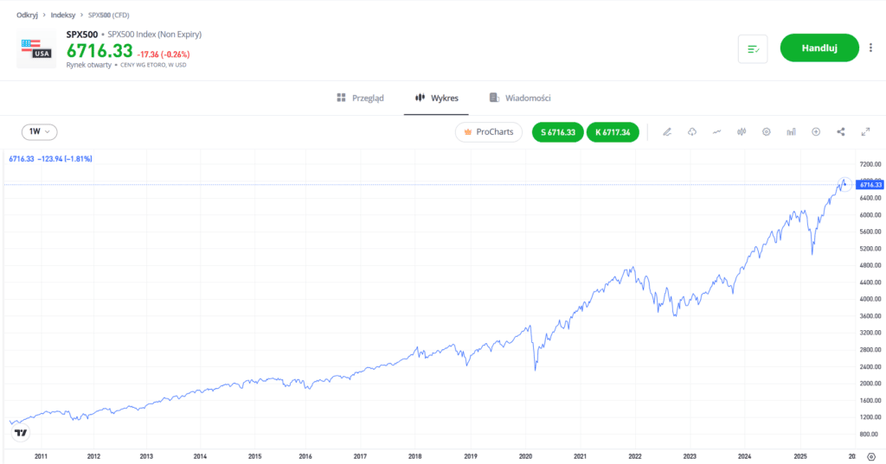The height and width of the screenshot is (464, 886).
Task: Click the ProCharts button
Action: click(x=489, y=132)
